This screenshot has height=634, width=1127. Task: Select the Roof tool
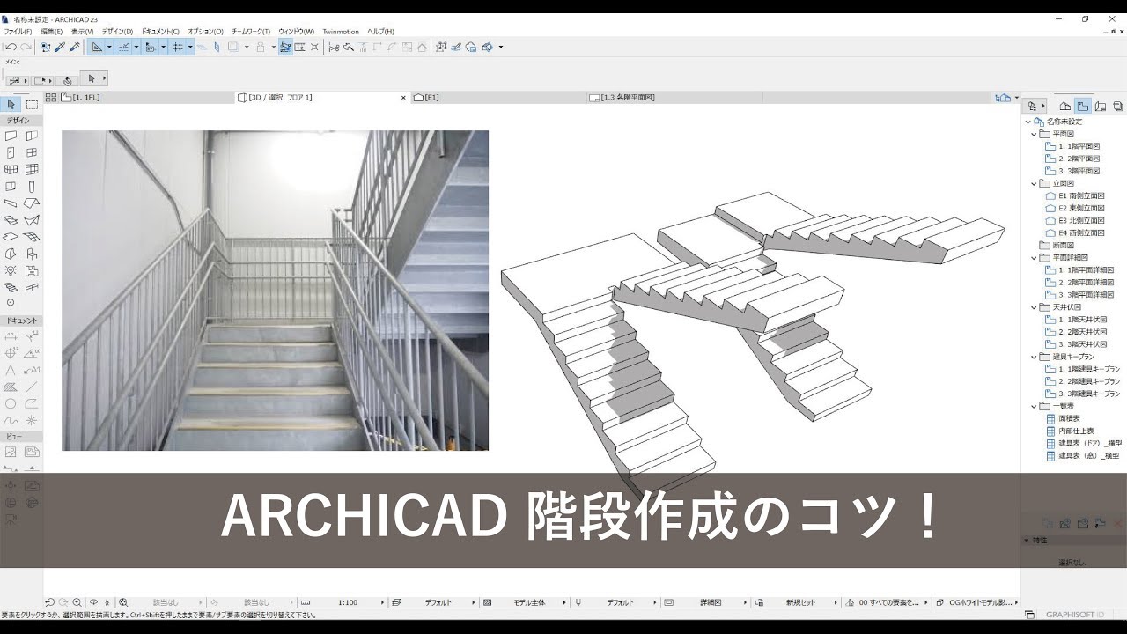tap(32, 203)
